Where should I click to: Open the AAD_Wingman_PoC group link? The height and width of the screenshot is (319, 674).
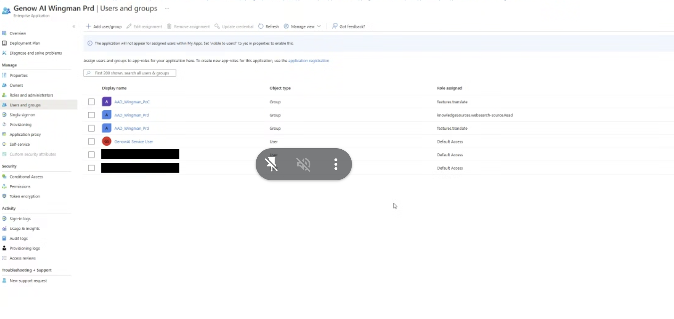pyautogui.click(x=132, y=102)
